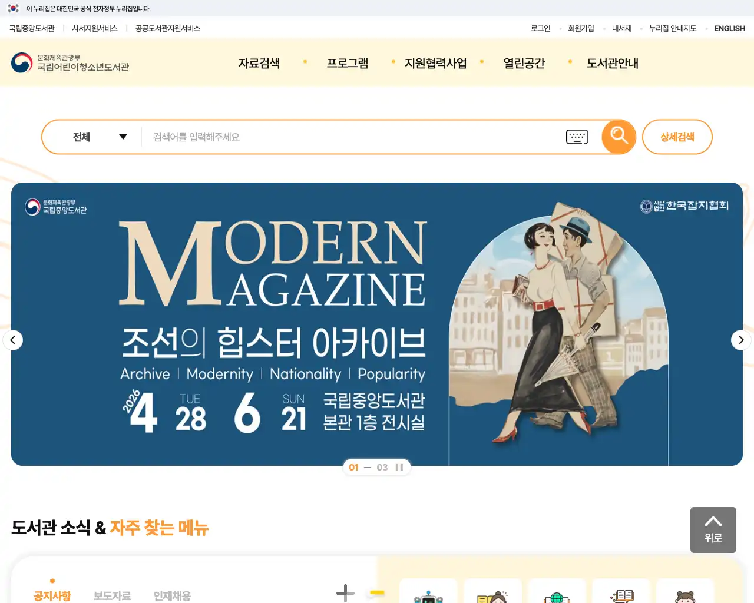The height and width of the screenshot is (603, 754).
Task: Open the 지원협력사업 menu
Action: coord(436,63)
